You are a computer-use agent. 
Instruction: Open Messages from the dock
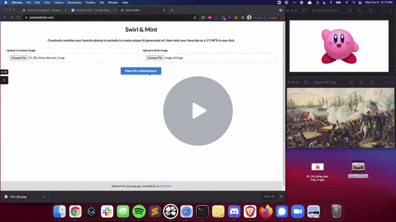coord(123,211)
